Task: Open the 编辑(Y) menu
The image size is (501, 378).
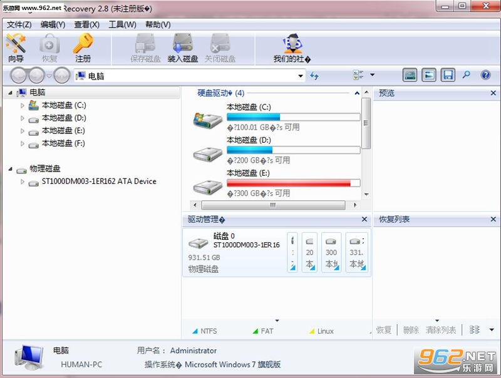Action: coord(53,24)
